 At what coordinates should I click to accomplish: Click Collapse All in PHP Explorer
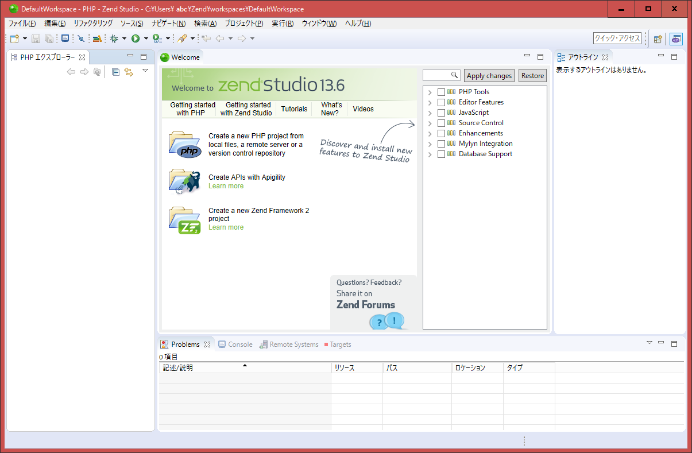115,72
